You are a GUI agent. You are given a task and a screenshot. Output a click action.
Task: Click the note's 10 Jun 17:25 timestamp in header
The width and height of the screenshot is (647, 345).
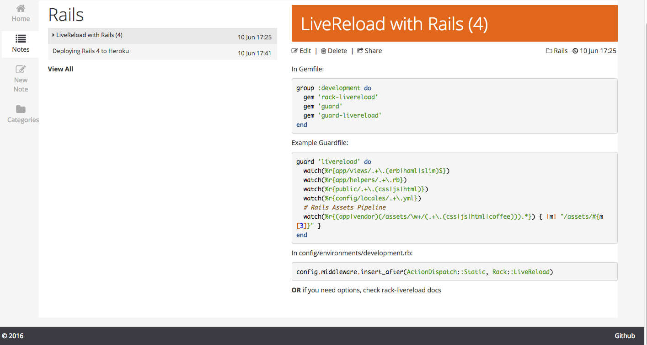click(598, 51)
